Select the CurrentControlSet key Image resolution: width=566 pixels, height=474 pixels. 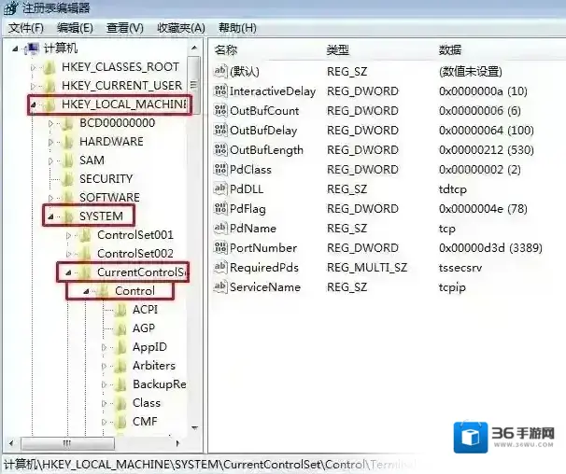(143, 272)
